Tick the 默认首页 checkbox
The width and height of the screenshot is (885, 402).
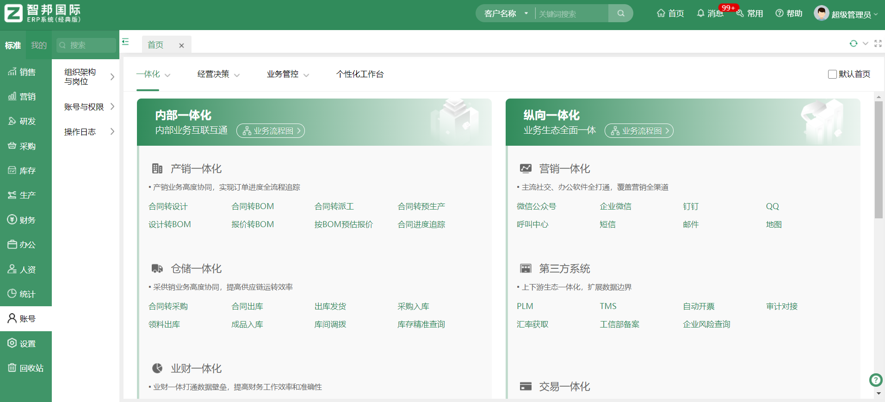point(832,74)
